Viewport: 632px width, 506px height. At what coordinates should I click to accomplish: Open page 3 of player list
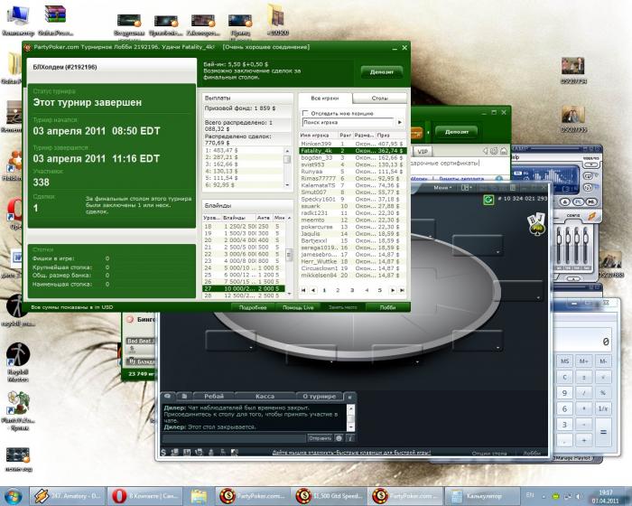coord(353,290)
